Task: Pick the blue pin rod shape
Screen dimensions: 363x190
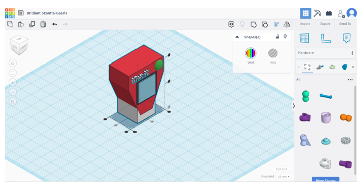Action: pos(326,96)
